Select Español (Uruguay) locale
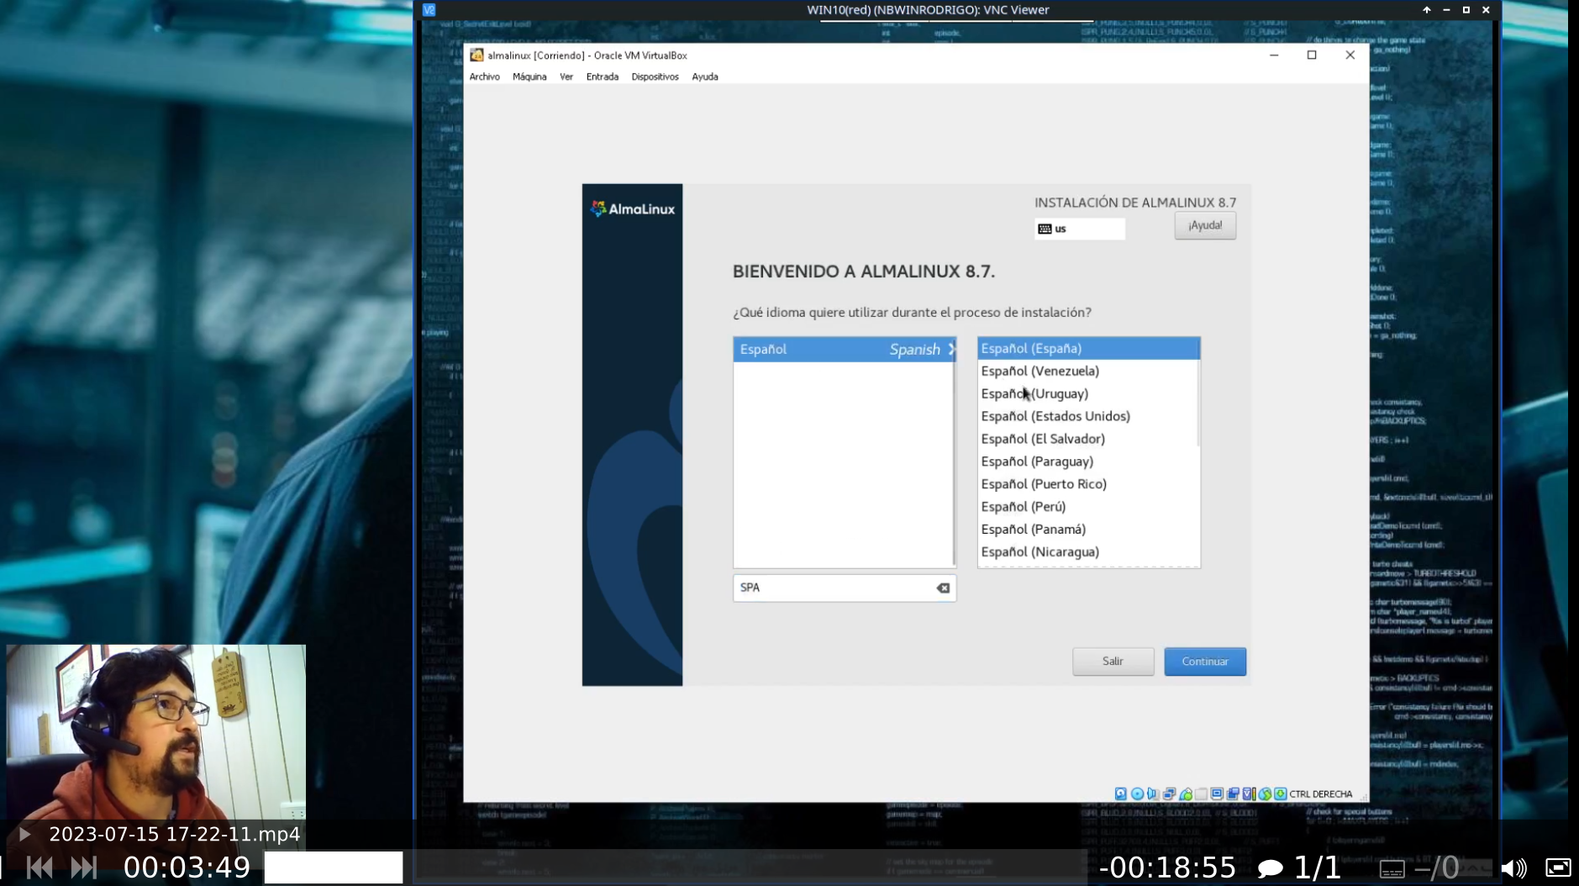The image size is (1579, 886). (x=1088, y=393)
